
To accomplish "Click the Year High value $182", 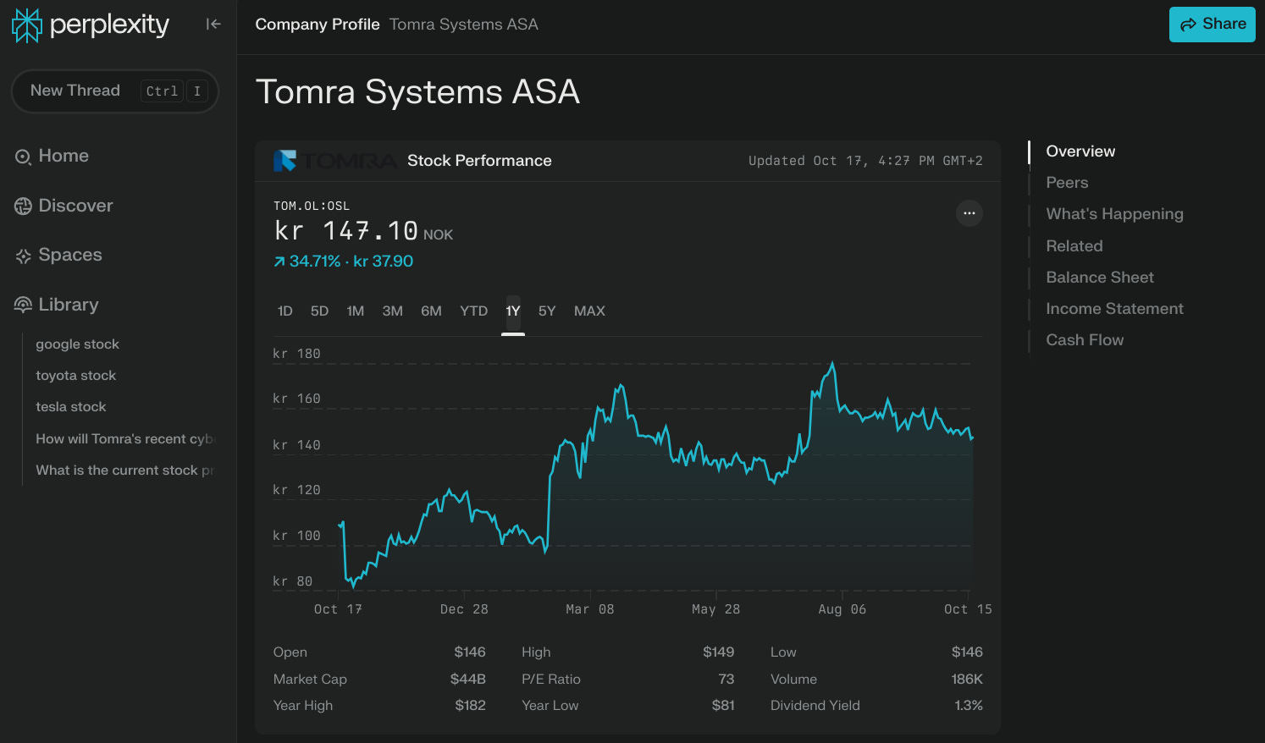I will (470, 706).
